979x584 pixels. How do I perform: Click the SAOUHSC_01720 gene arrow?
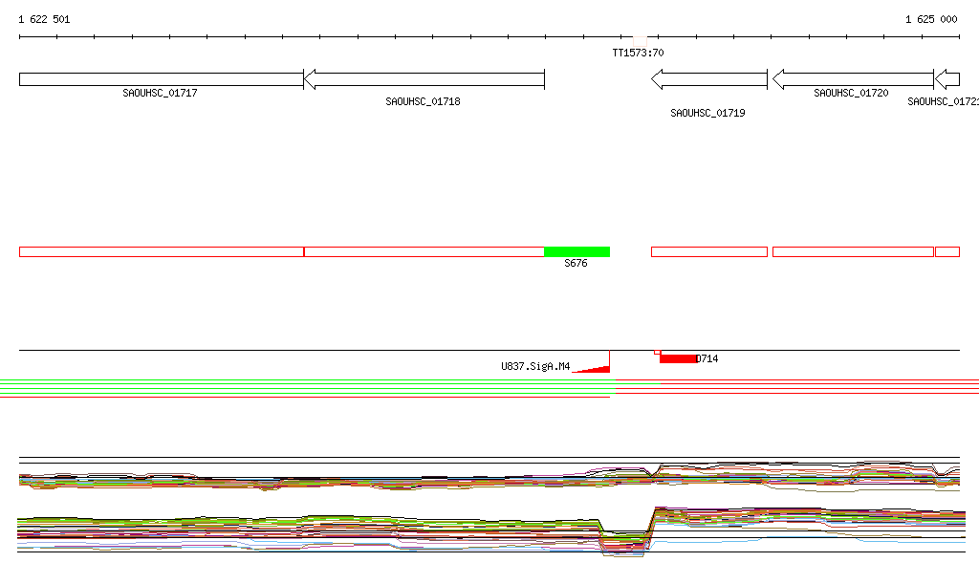853,79
